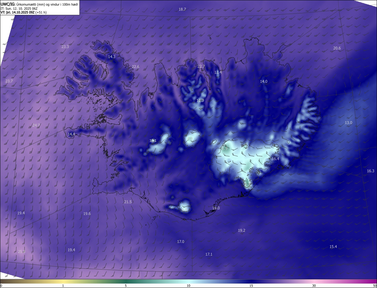Click the 1 label on the color scale
Image resolution: width=377 pixels, height=288 pixels.
pos(63,286)
